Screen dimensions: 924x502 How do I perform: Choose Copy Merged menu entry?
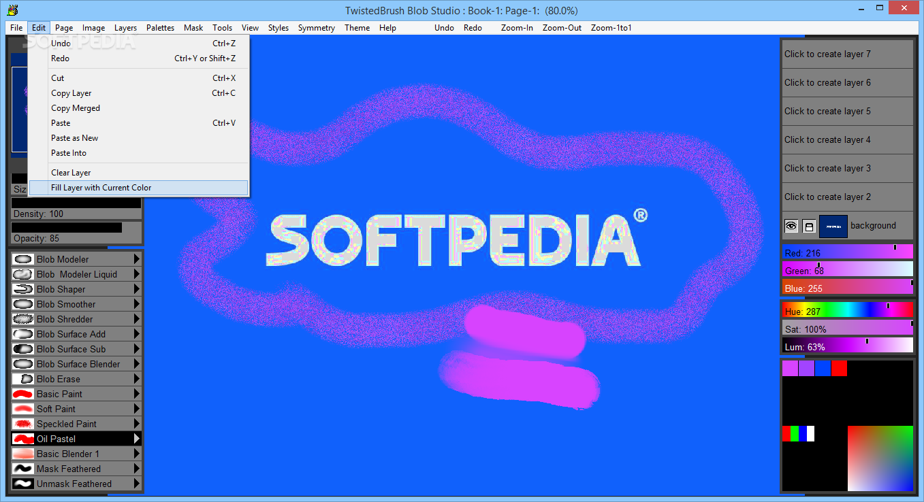(139, 108)
